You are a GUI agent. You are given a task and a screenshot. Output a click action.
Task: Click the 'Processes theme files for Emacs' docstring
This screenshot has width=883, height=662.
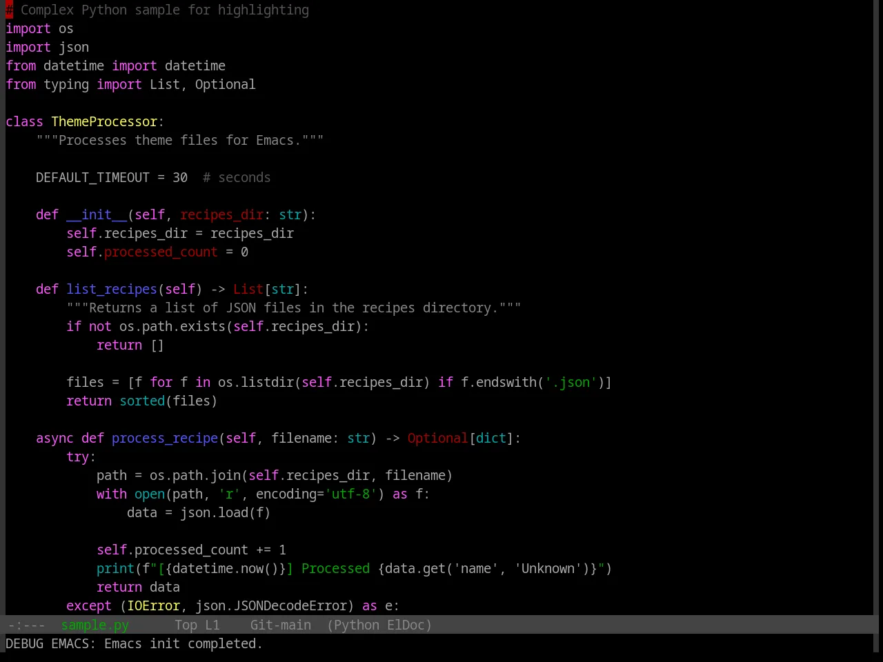(180, 140)
